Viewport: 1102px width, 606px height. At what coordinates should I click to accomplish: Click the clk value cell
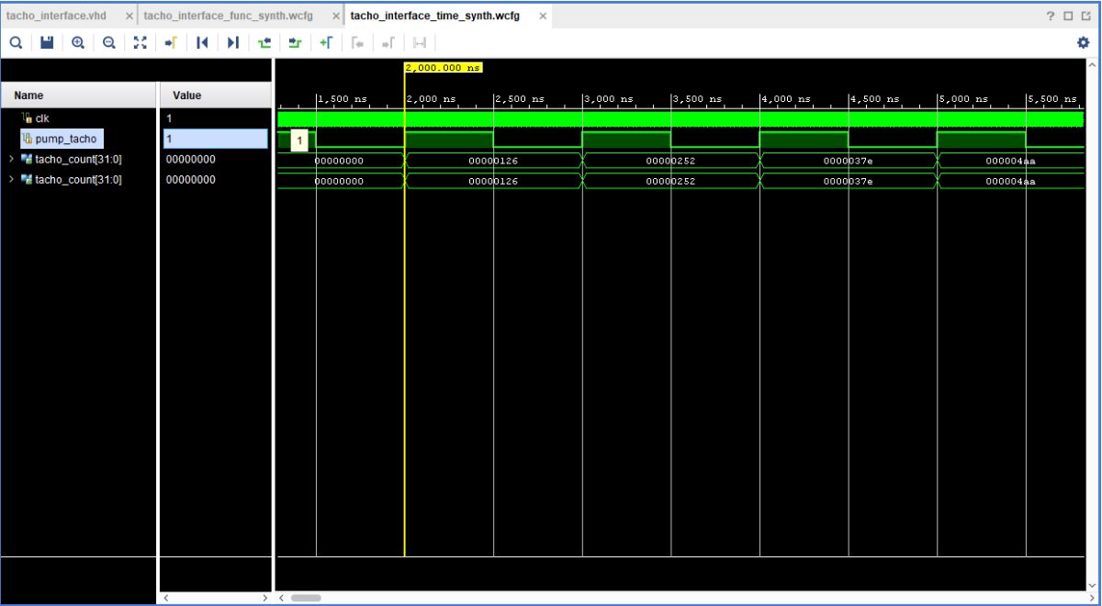point(216,118)
